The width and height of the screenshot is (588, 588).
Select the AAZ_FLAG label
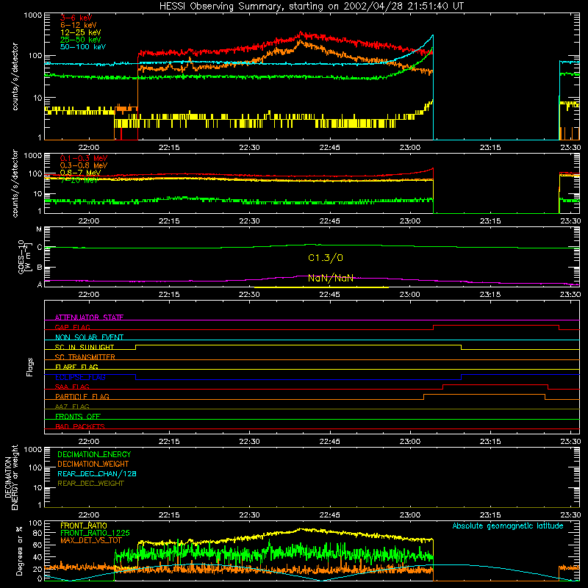pos(72,406)
